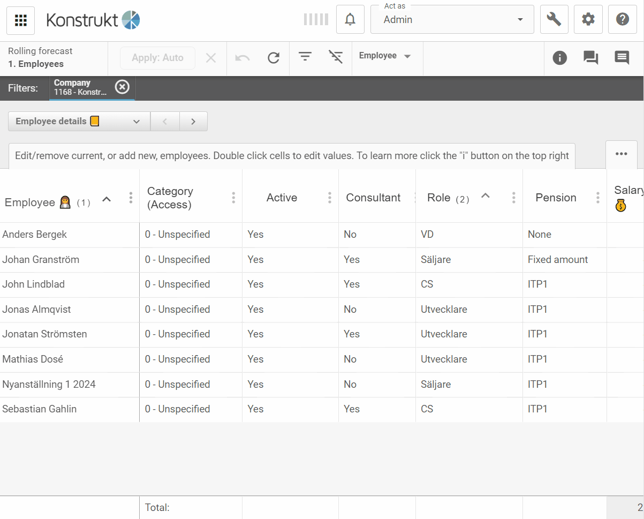Open settings gear icon
This screenshot has height=519, width=644.
tap(588, 20)
